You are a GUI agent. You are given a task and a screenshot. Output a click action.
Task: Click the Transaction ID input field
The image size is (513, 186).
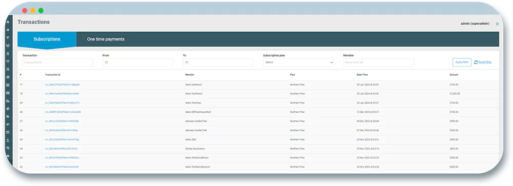click(x=57, y=63)
